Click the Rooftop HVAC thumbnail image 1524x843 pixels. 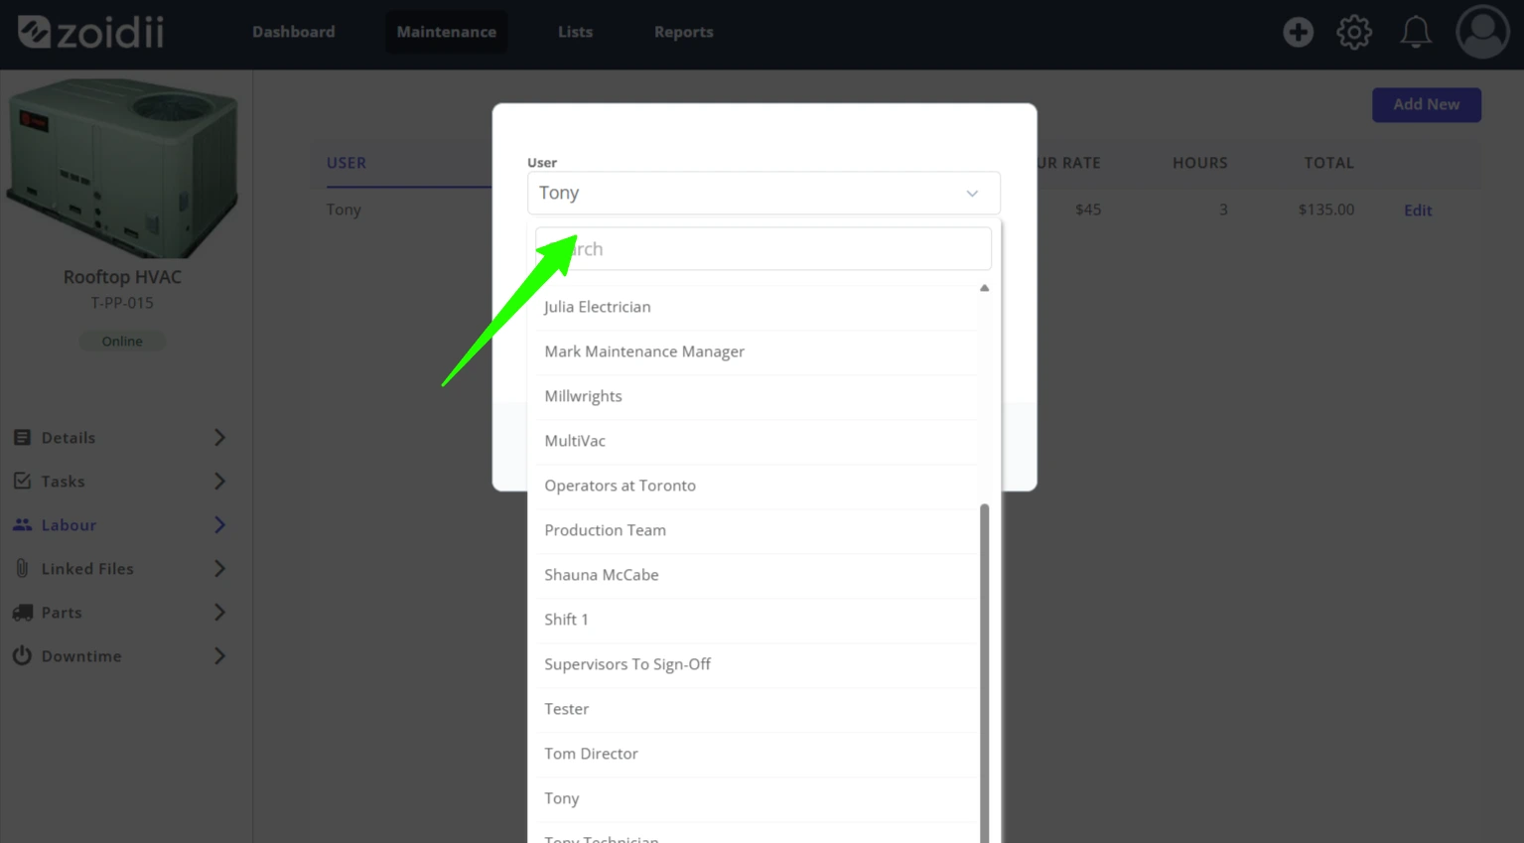tap(123, 169)
